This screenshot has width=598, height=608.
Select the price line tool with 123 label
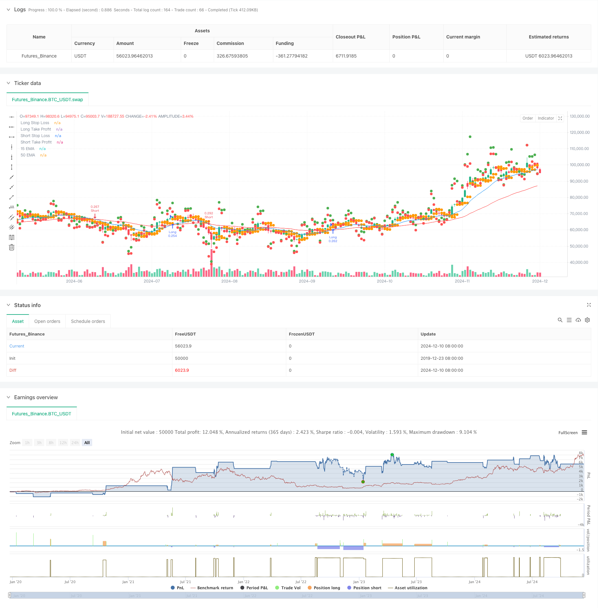click(12, 207)
